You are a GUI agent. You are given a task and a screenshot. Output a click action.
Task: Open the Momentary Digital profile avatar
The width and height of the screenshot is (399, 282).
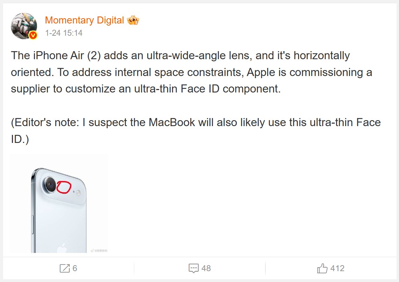click(x=24, y=26)
